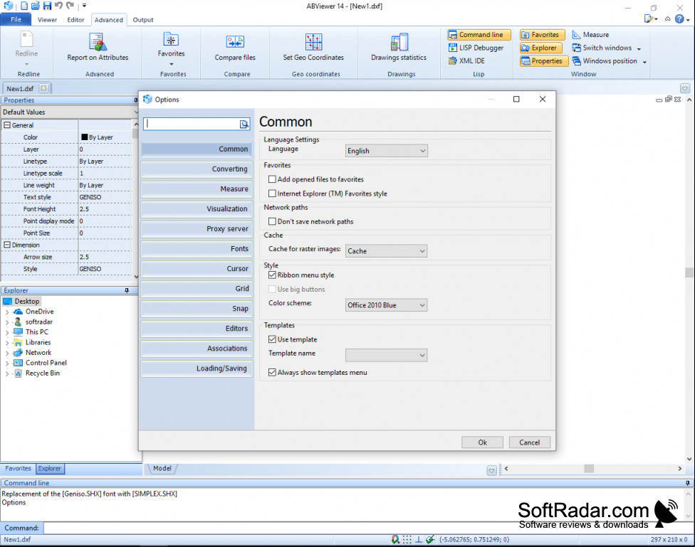Click the Command input field
The image size is (695, 547).
368,528
